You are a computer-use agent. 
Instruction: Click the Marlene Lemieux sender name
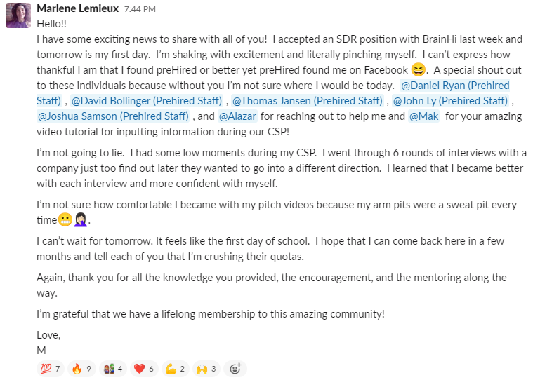point(77,9)
